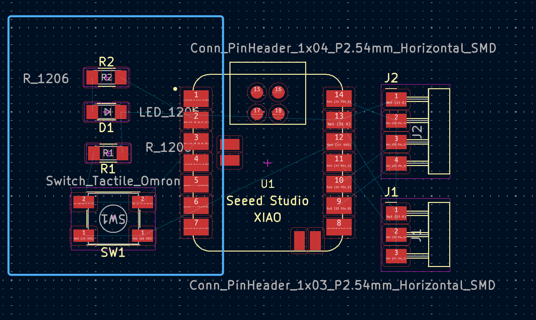The image size is (536, 320).
Task: Select pad 1 of connector J1
Action: [396, 213]
